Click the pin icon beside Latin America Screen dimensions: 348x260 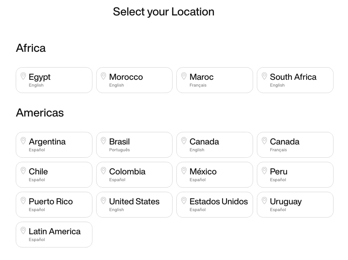(x=23, y=230)
